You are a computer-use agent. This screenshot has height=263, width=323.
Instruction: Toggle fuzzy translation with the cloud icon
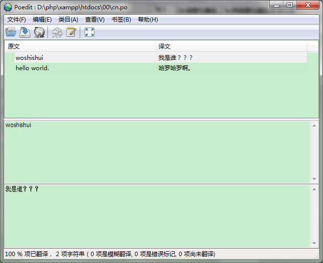[57, 32]
